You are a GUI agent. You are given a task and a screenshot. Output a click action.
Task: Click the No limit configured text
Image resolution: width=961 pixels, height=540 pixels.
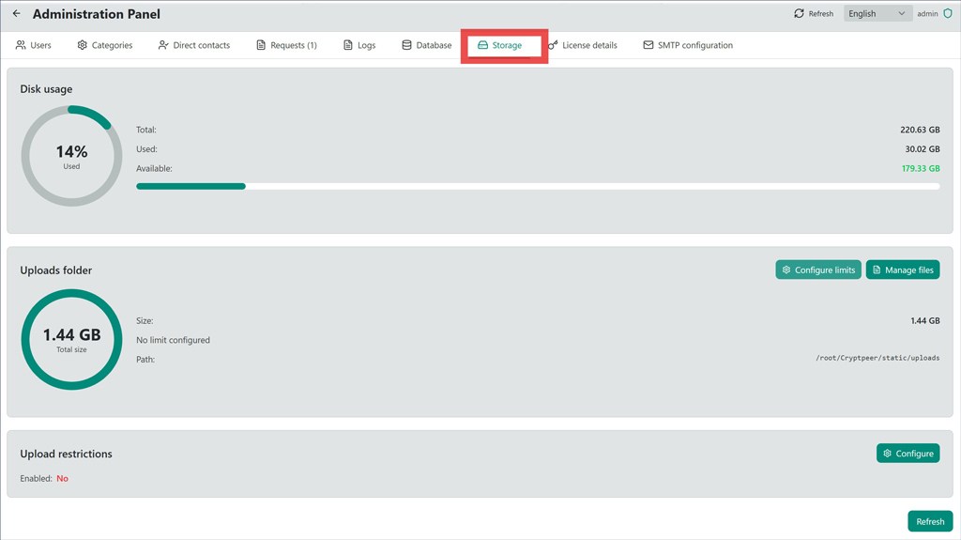[x=173, y=340]
